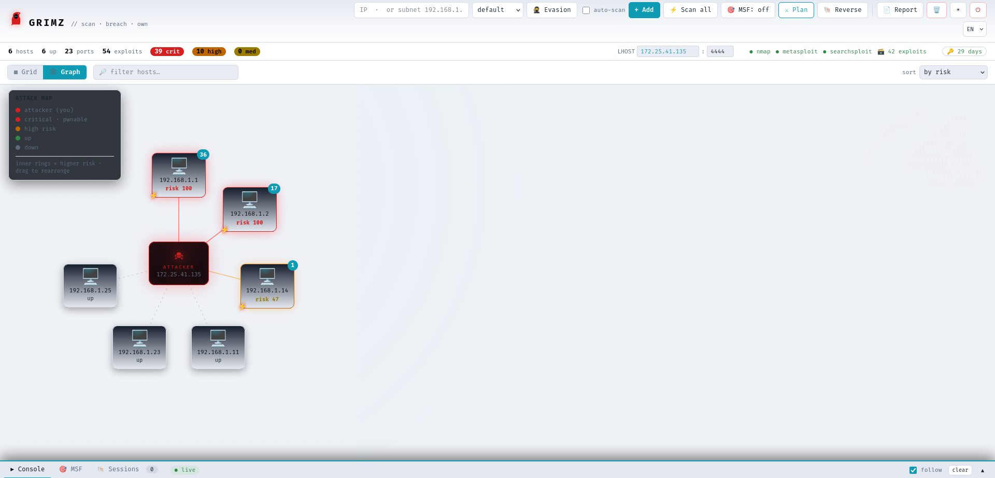Uncheck the follow checkbox

[913, 470]
